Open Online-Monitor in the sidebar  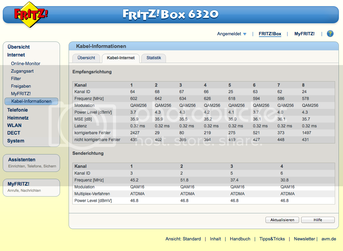26,63
